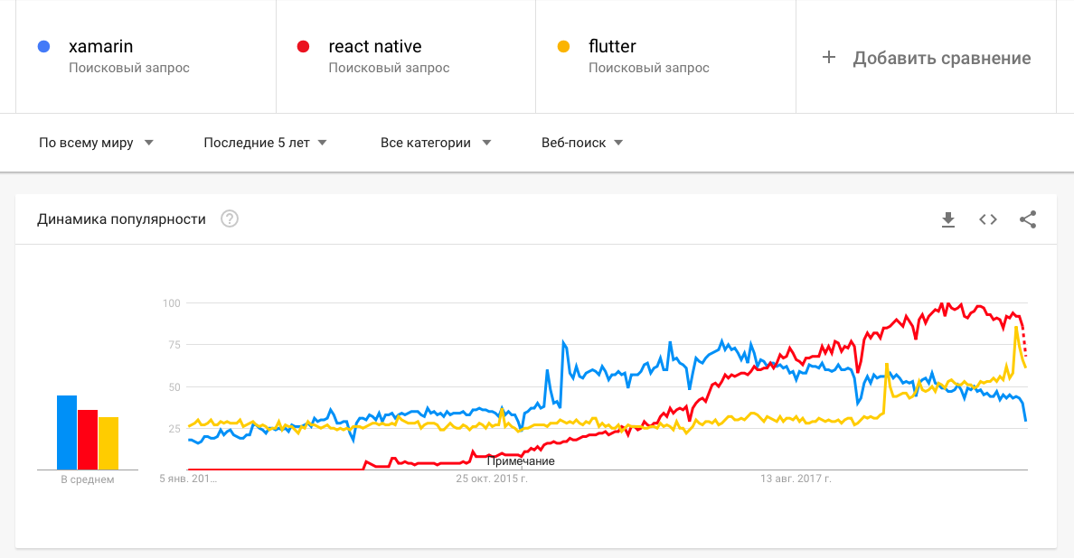Select the red react native dot
The width and height of the screenshot is (1074, 558).
point(303,47)
